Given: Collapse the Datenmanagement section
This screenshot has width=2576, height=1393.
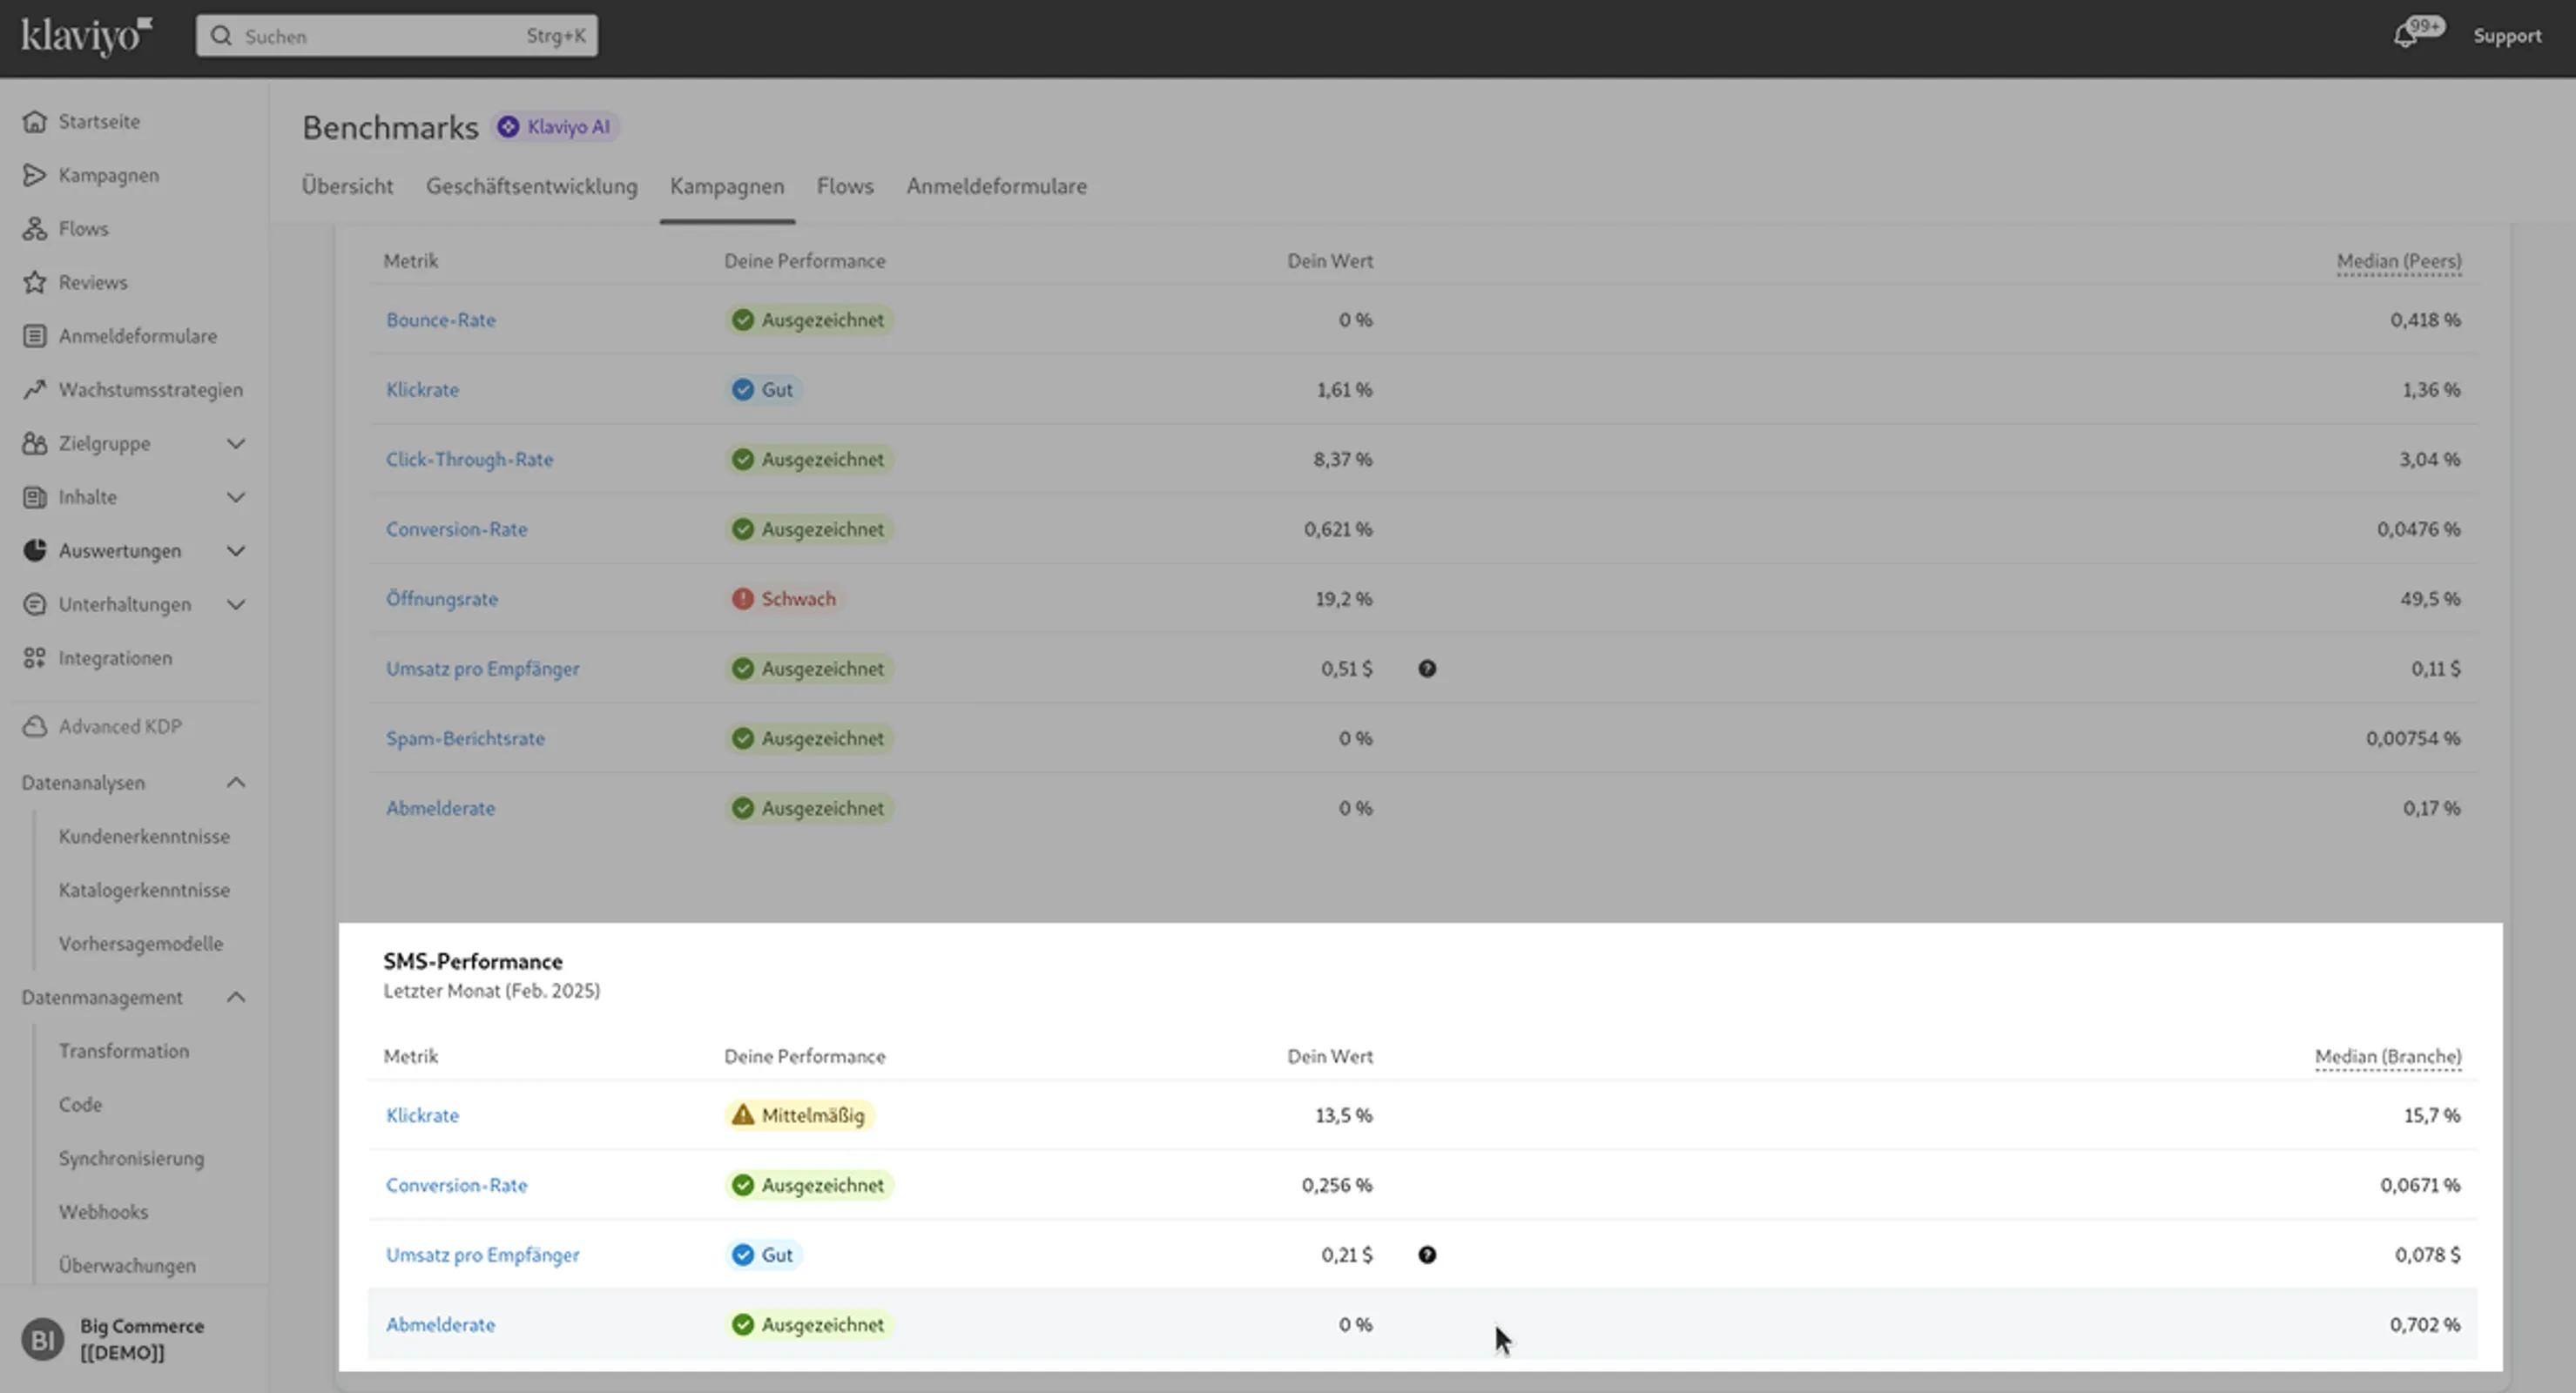Looking at the screenshot, I should pos(235,997).
